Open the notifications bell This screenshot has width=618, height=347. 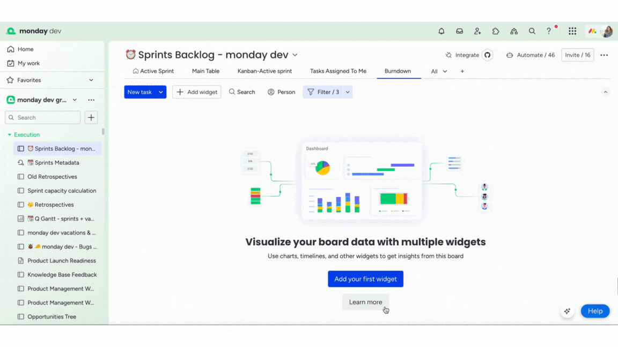(442, 32)
